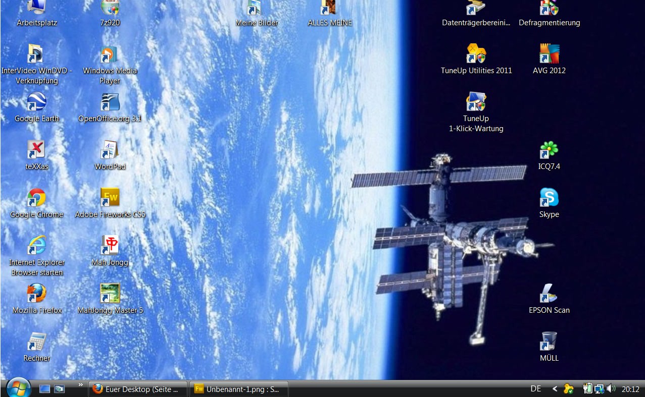The width and height of the screenshot is (645, 397).
Task: Select the WordPad desktop icon
Action: [x=110, y=149]
